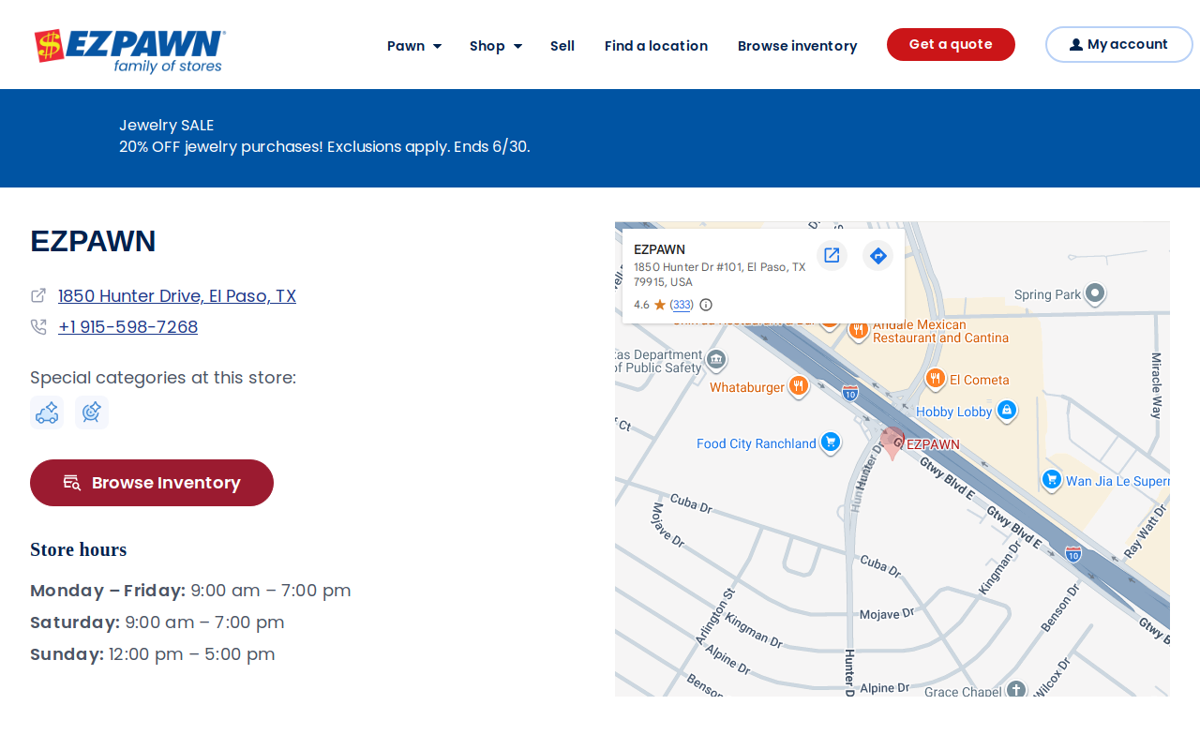The width and height of the screenshot is (1200, 750).
Task: Select the El Cometa restaurant marker
Action: coord(935,378)
